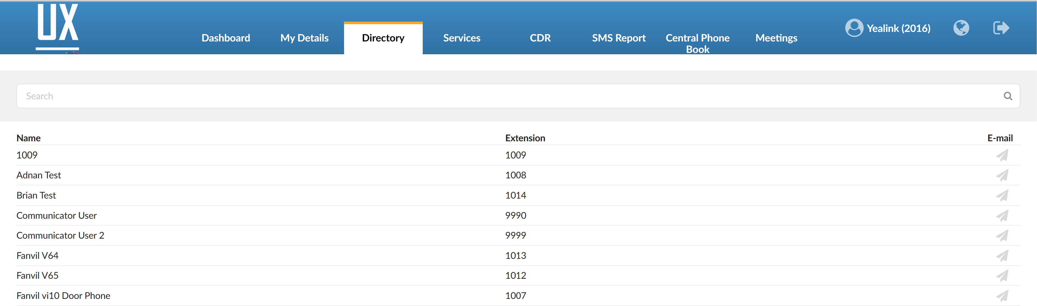Click extension value 1013
This screenshot has height=306, width=1037.
(x=516, y=255)
